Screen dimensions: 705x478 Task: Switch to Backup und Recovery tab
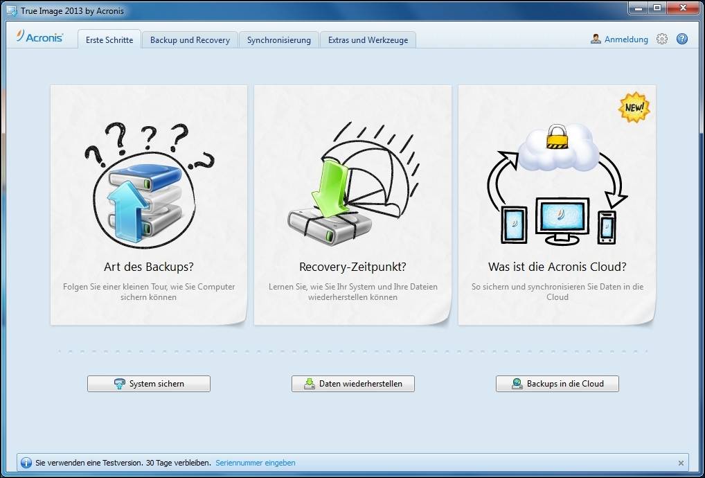[190, 39]
